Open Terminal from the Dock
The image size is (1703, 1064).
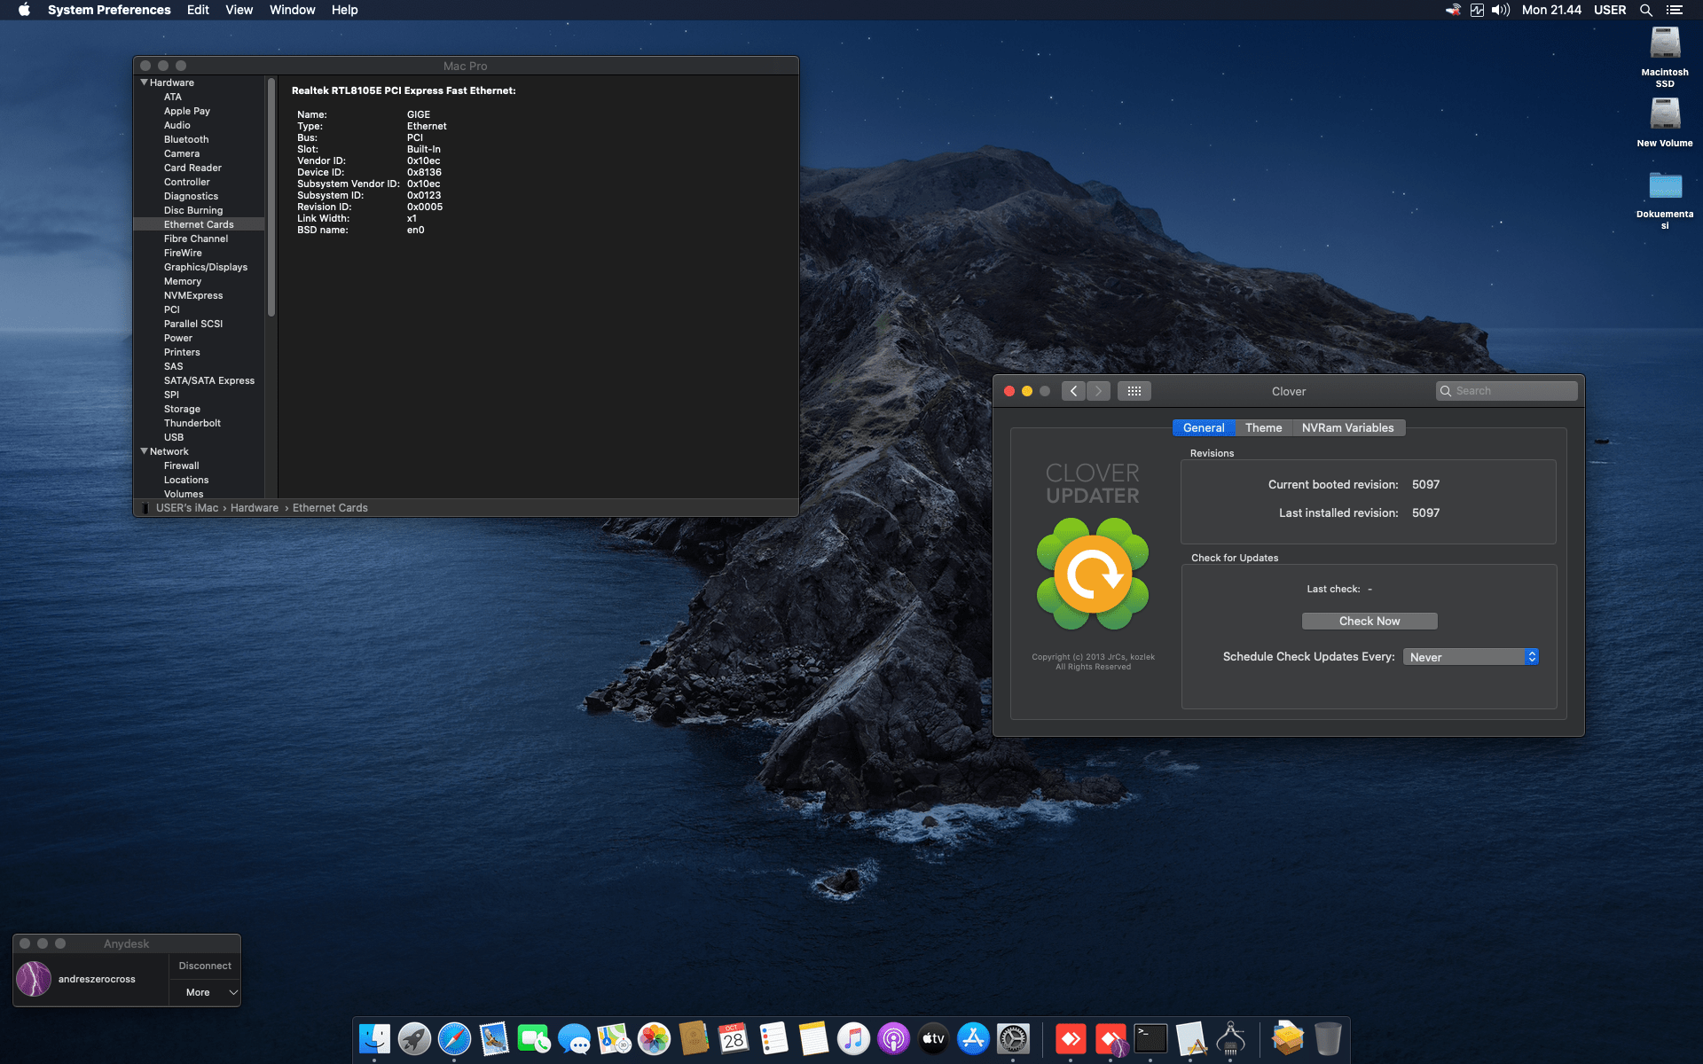(x=1150, y=1037)
